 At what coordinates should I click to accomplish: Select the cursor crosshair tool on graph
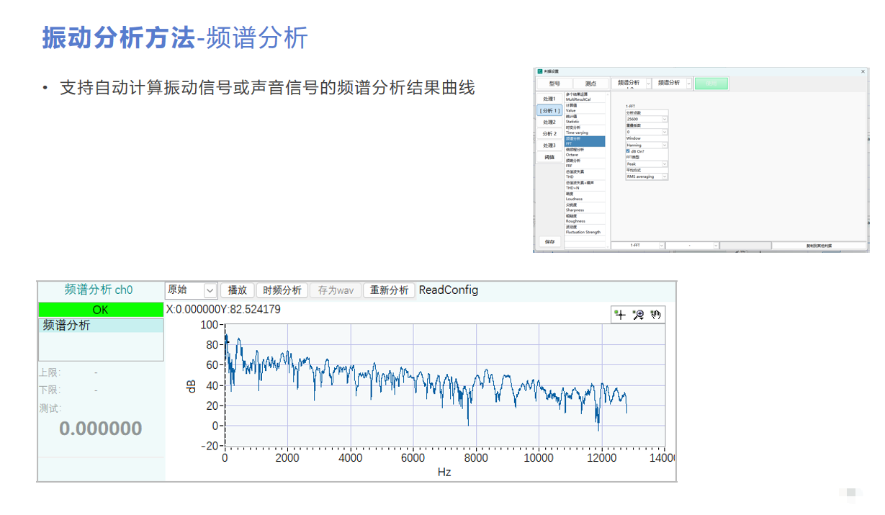[x=620, y=315]
